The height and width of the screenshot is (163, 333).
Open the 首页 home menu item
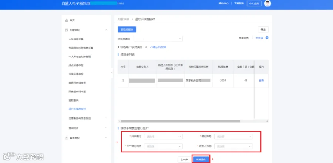point(72,20)
